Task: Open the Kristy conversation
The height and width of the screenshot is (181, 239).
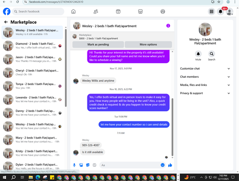Action: (32, 153)
